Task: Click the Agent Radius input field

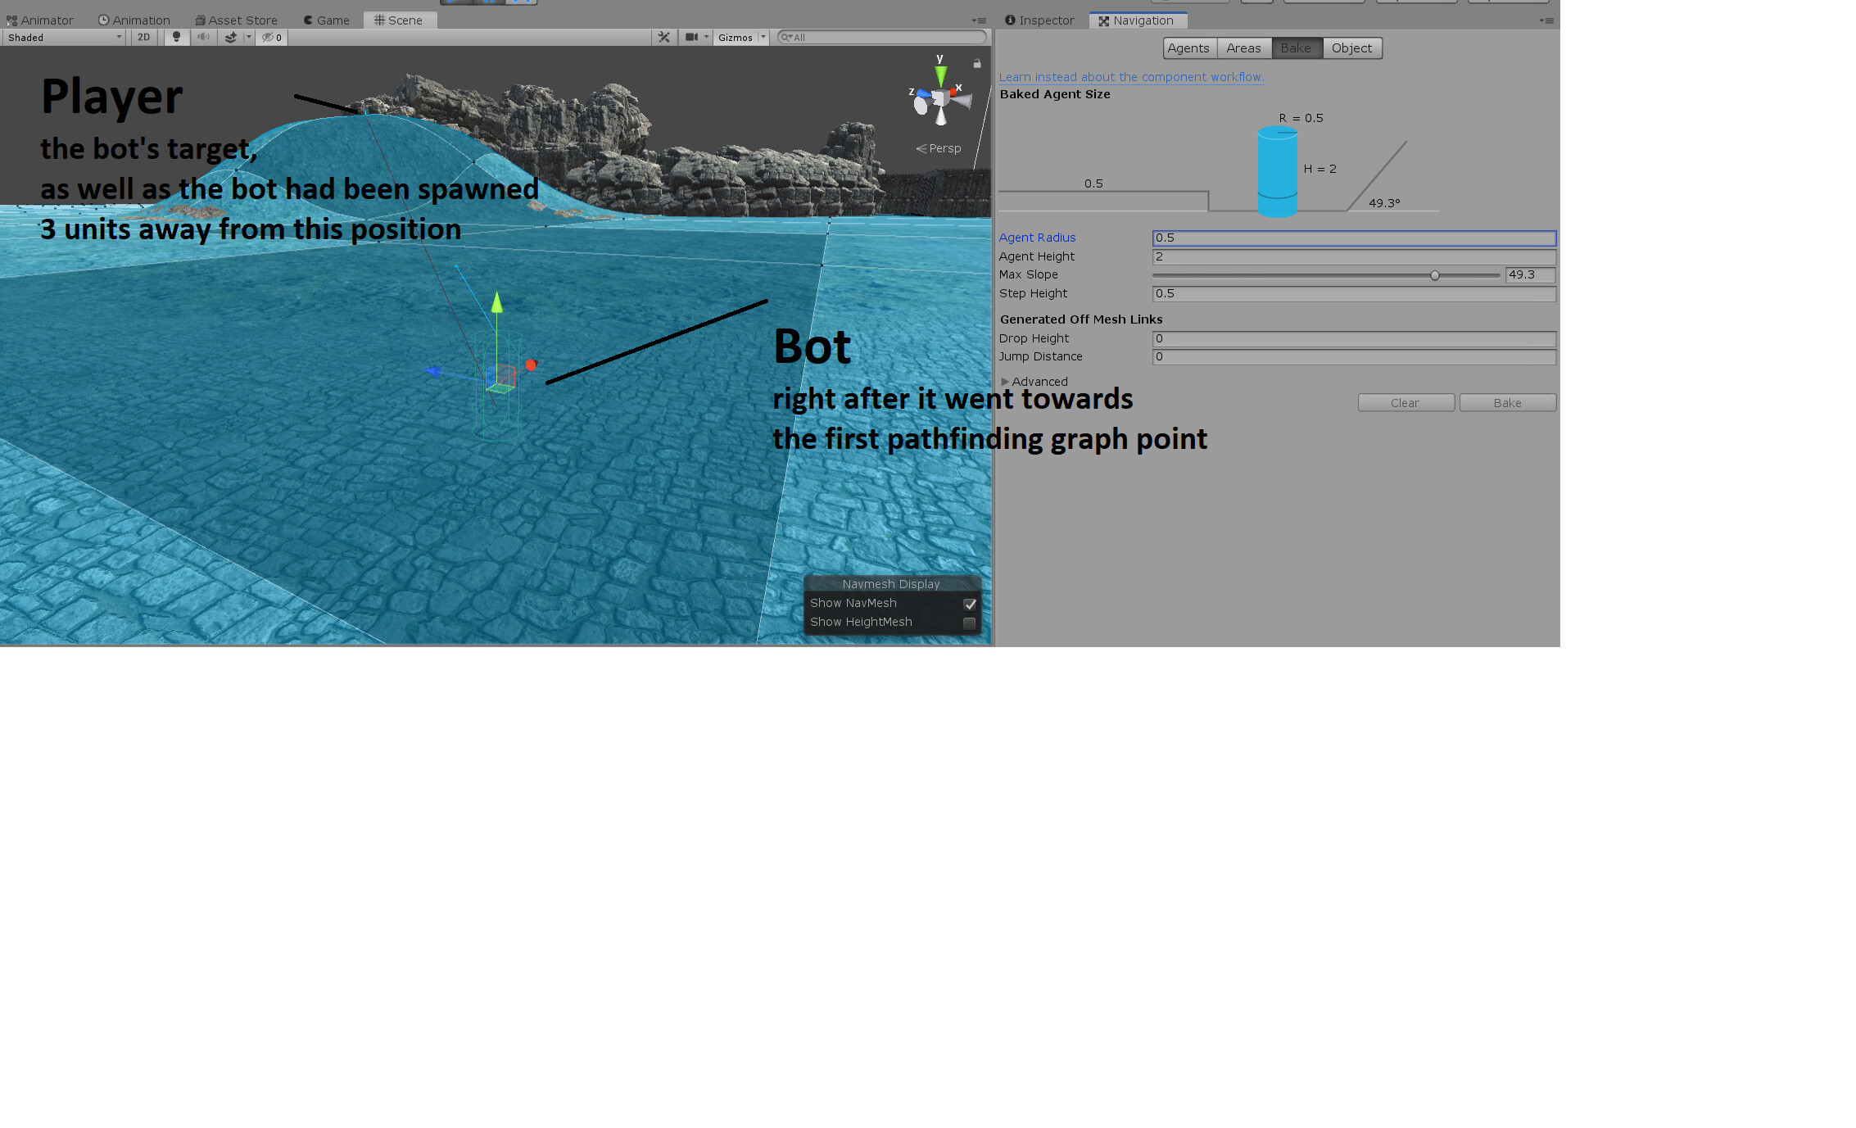Action: pos(1354,238)
